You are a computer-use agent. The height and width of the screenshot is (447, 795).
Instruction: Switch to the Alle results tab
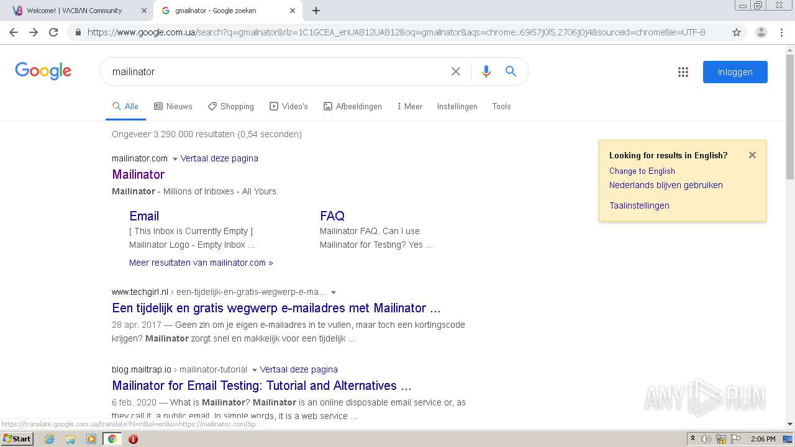point(125,106)
